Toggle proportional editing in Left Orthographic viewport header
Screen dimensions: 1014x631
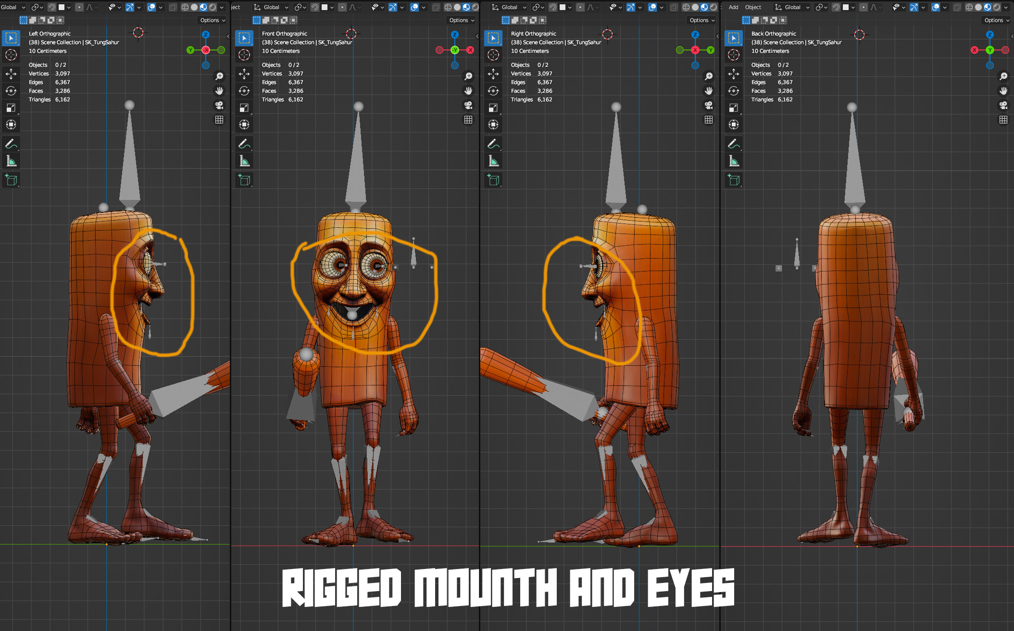click(x=79, y=7)
